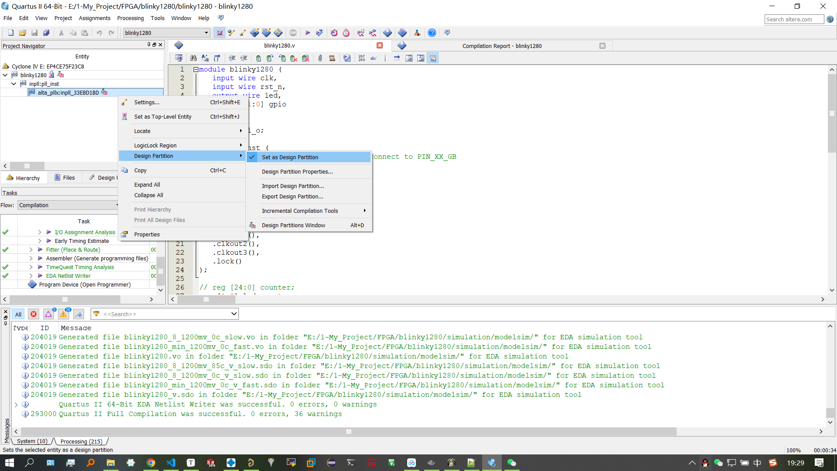Collapse the module block fold marker on line 1
Viewport: 837px width, 471px height.
(x=196, y=69)
